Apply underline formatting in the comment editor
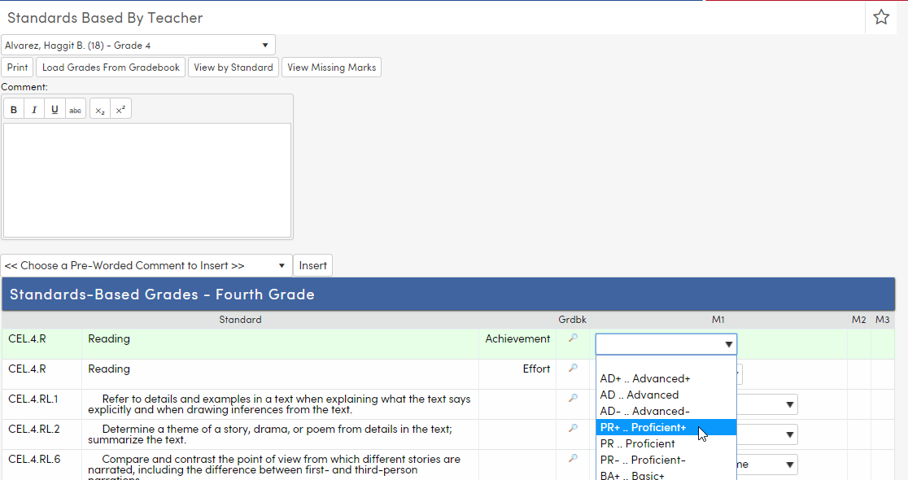 54,108
